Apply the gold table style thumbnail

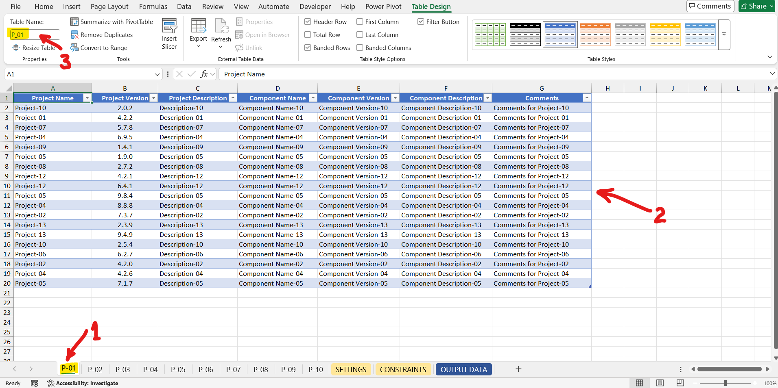pos(665,35)
